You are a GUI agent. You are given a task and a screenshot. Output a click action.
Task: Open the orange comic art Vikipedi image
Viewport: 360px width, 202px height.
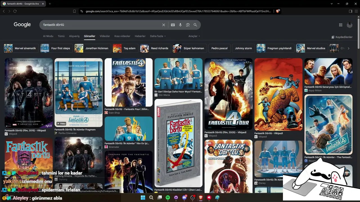coord(278,94)
